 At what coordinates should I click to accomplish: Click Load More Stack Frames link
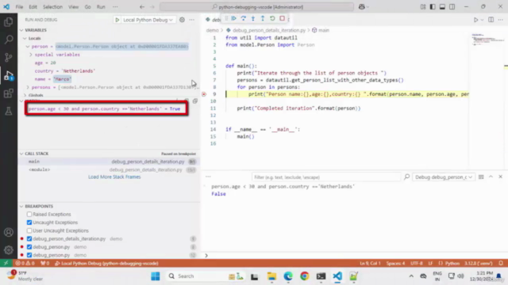(114, 177)
